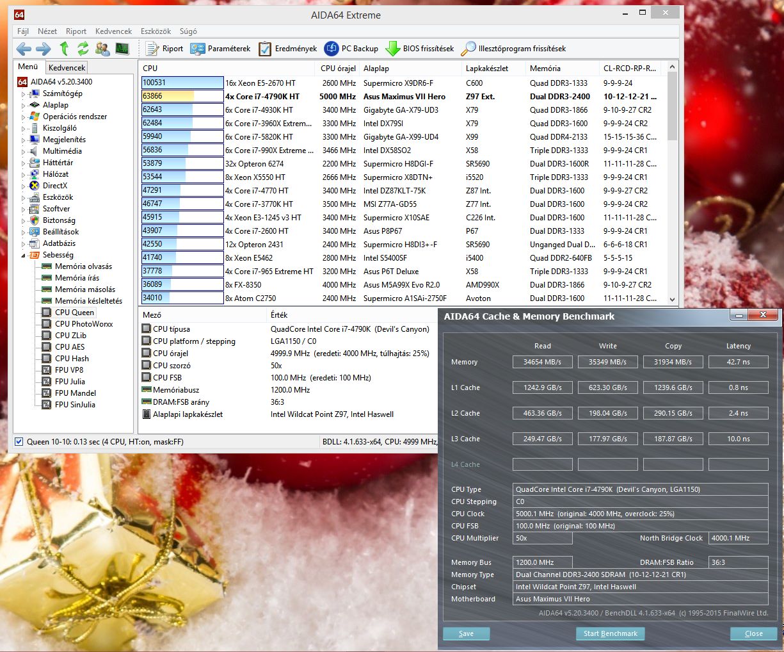Select the Megjelenítés tree item
The image size is (784, 652).
pyautogui.click(x=64, y=140)
